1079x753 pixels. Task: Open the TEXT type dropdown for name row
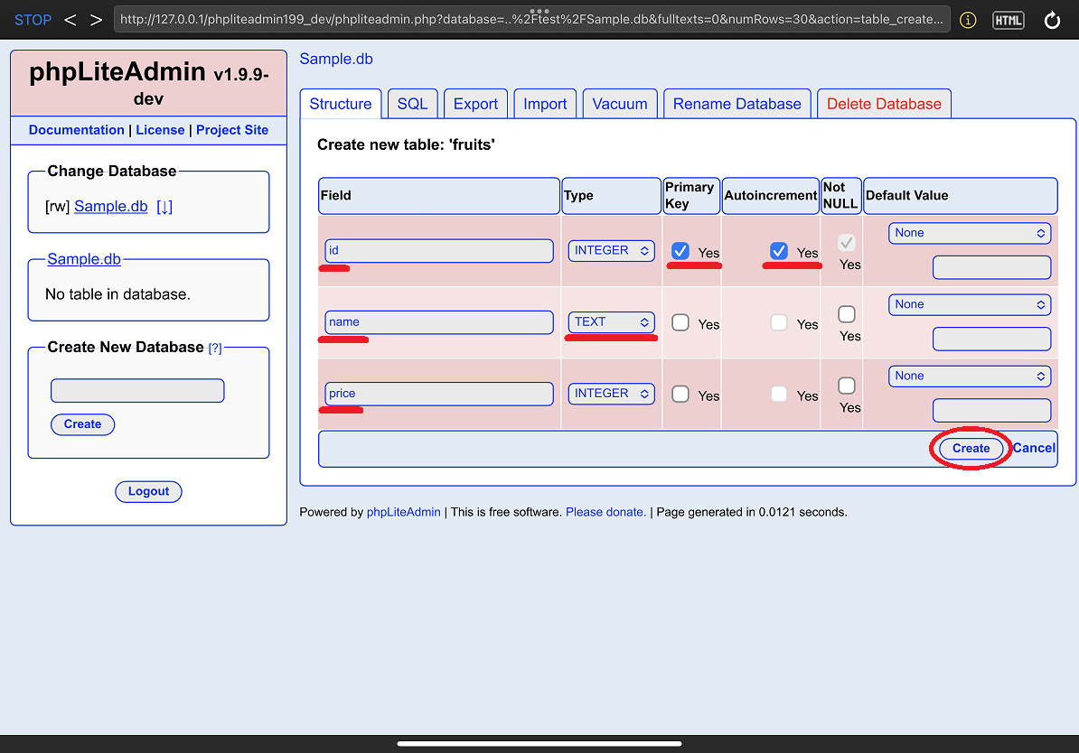pyautogui.click(x=611, y=322)
